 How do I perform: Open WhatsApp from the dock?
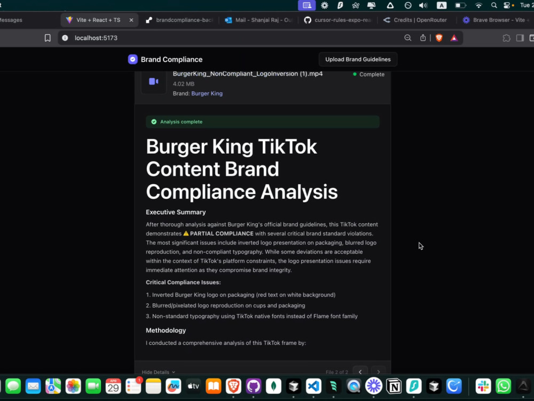click(503, 386)
